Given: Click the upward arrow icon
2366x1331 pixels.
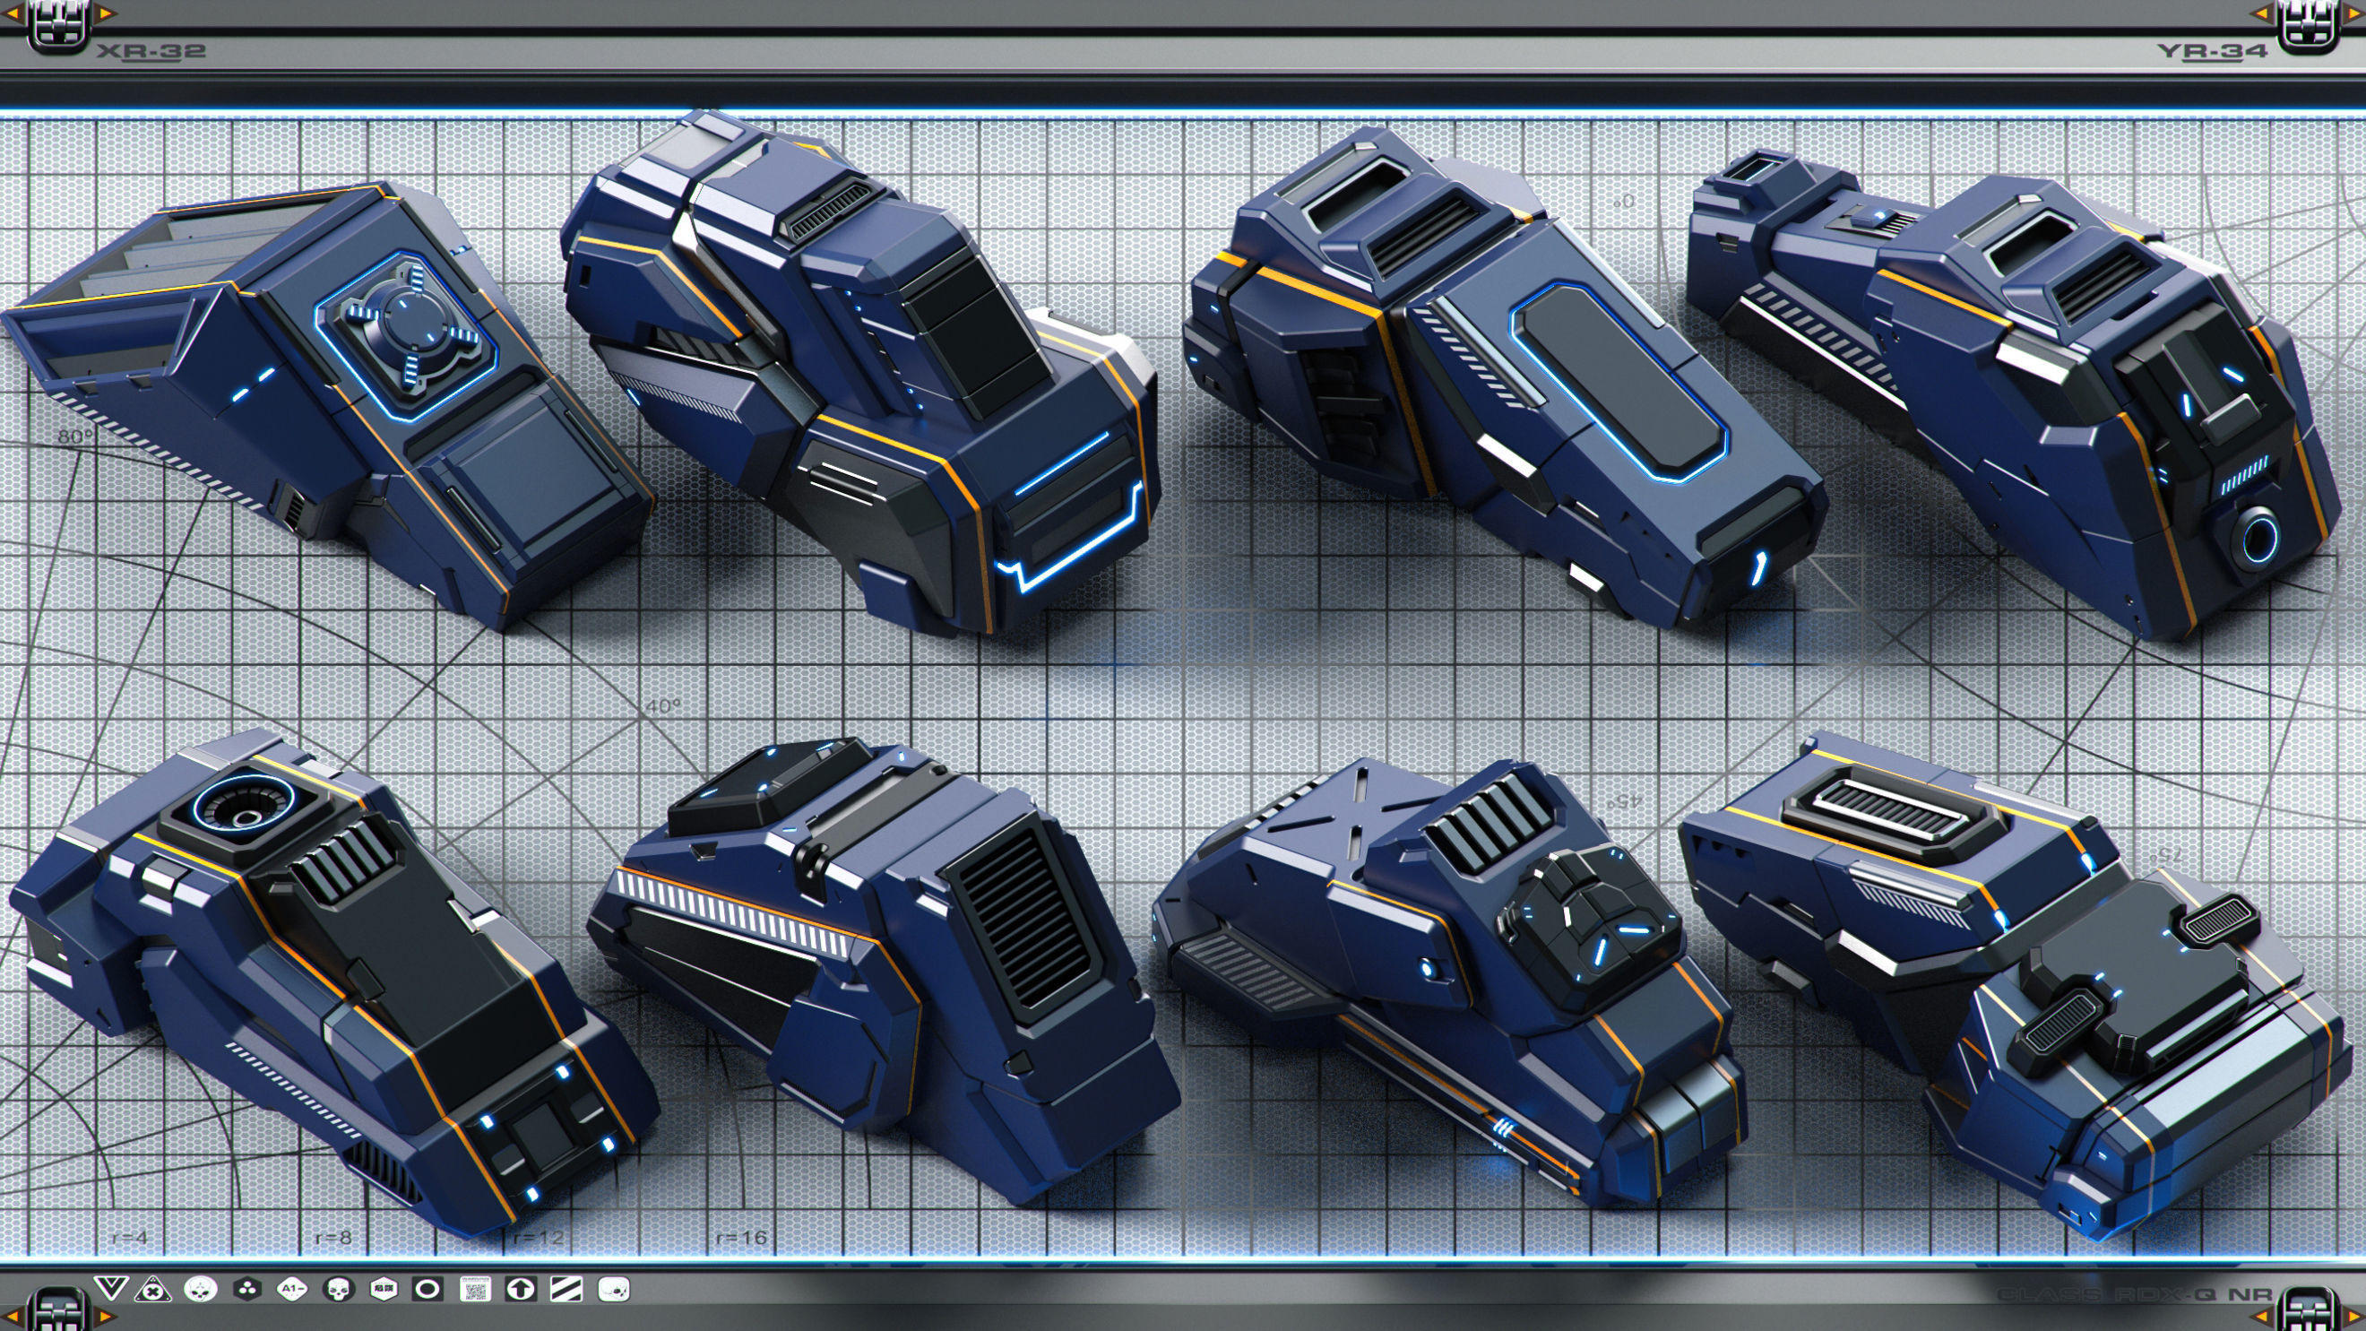Looking at the screenshot, I should click(x=520, y=1290).
